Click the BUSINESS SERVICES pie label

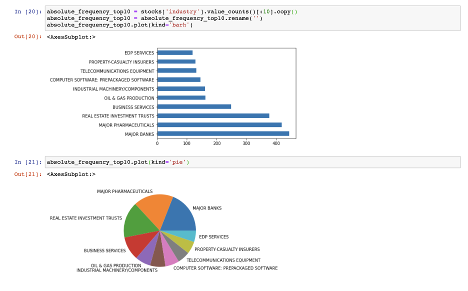point(105,250)
